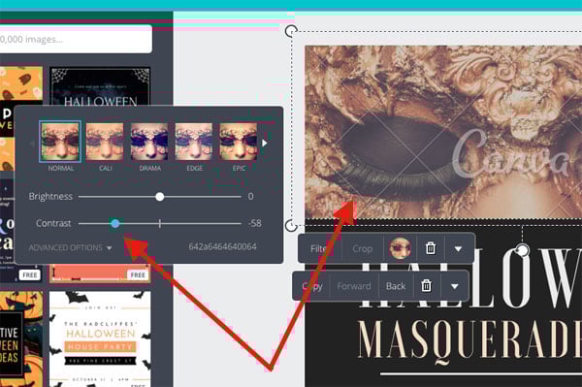Apply the EDGE filter preset

point(194,142)
